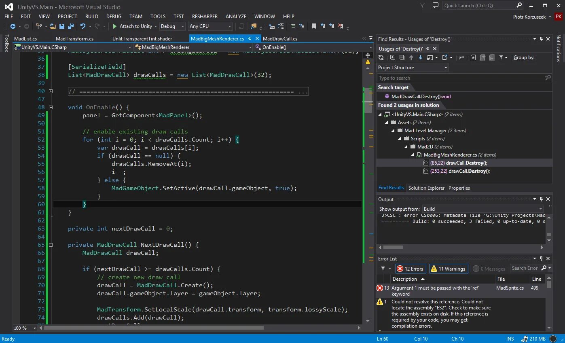Click the Clear Bookmarks red-X icon
Screen dimensions: 565x343
[341, 26]
